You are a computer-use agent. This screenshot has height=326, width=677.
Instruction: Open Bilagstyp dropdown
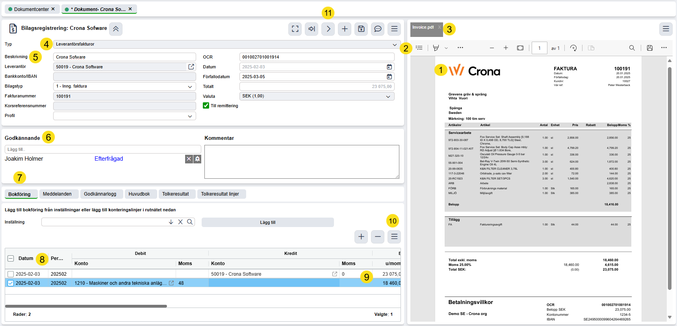[124, 86]
